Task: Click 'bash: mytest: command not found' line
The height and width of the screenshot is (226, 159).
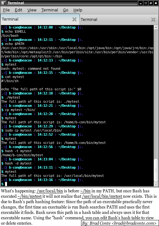Action: (31, 68)
